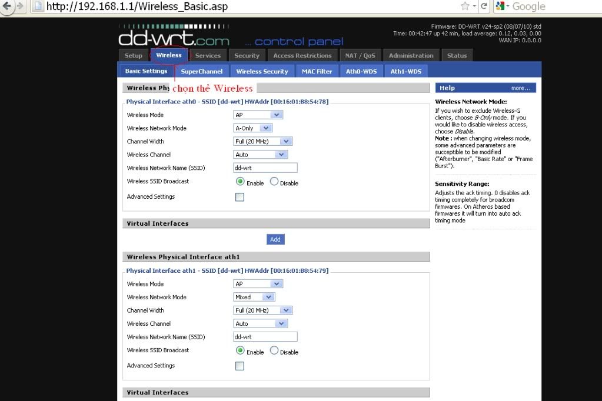The height and width of the screenshot is (401, 602).
Task: Switch to the Ath1-WDS sub-tab
Action: click(x=406, y=71)
